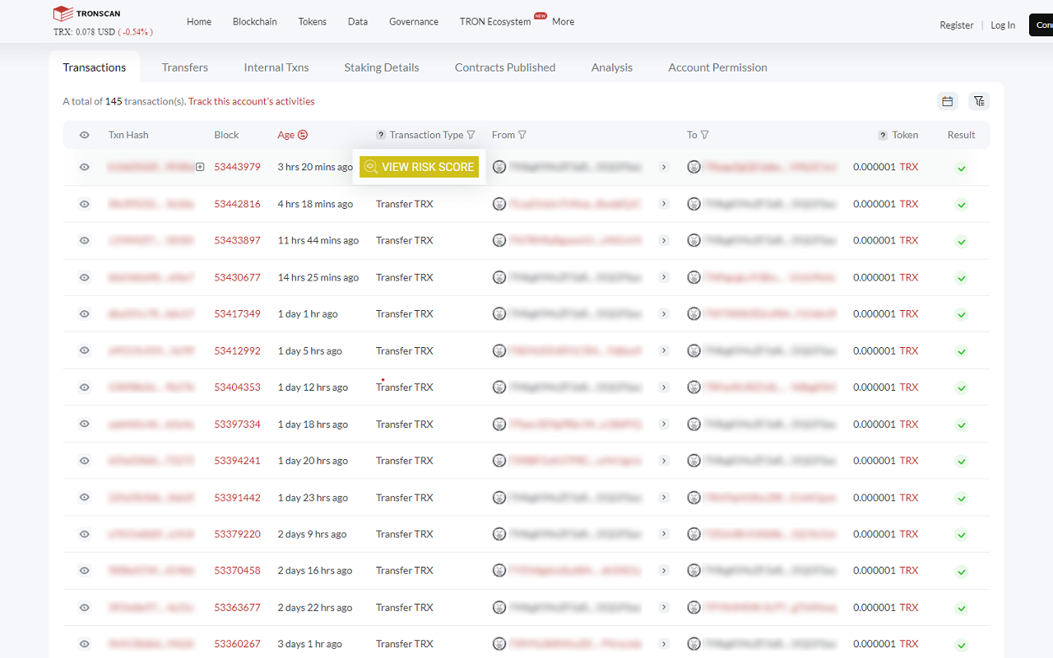Open the Blockchain navigation menu

(255, 21)
